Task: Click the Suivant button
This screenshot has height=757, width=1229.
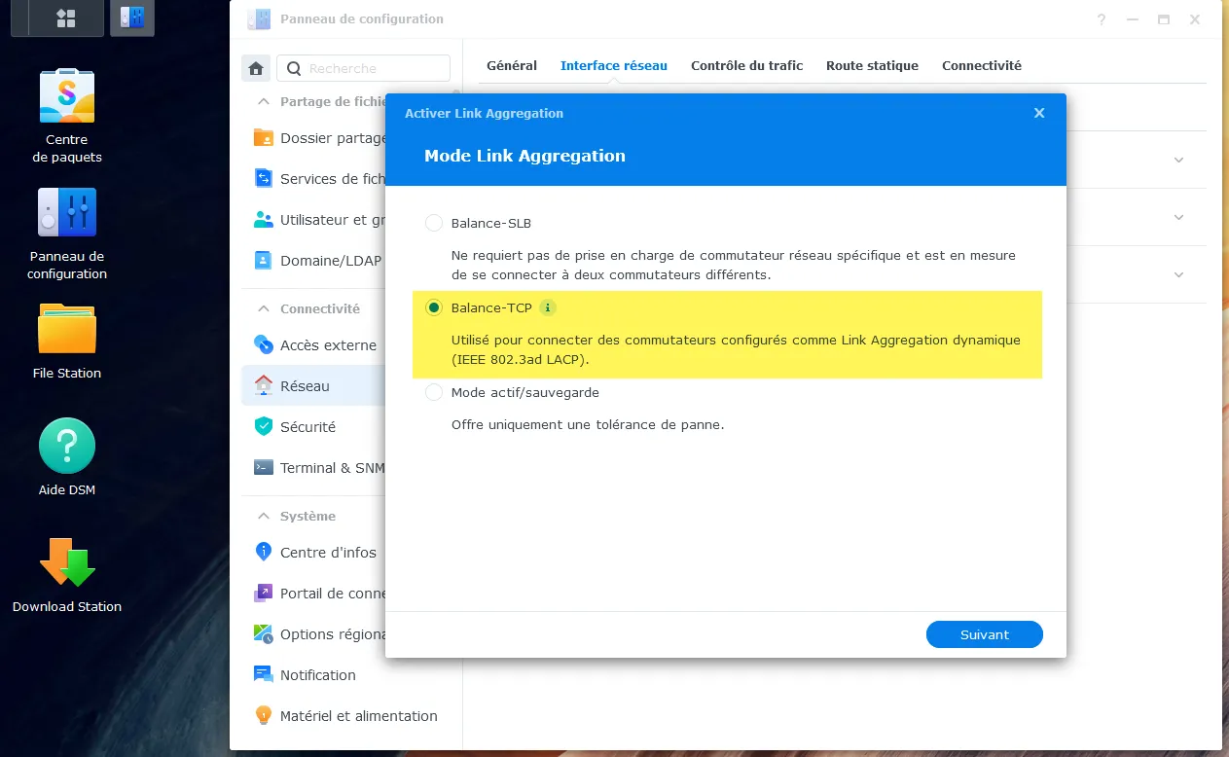Action: (984, 634)
